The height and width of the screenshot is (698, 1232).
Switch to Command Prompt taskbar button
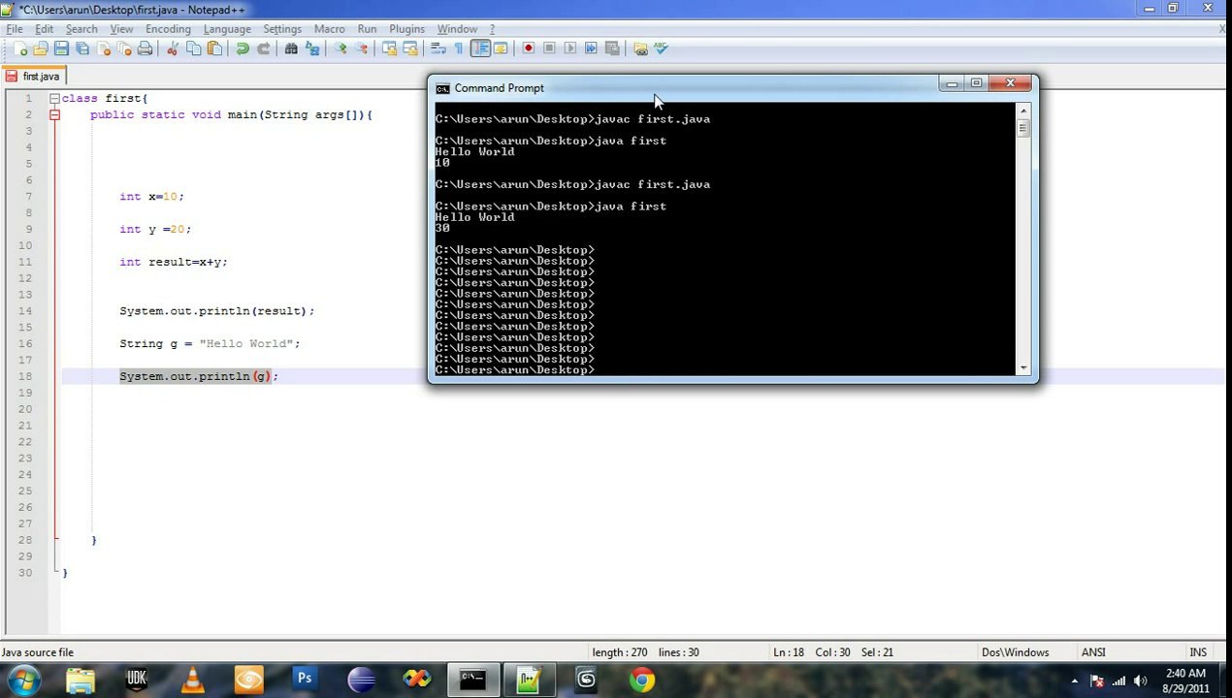click(472, 680)
